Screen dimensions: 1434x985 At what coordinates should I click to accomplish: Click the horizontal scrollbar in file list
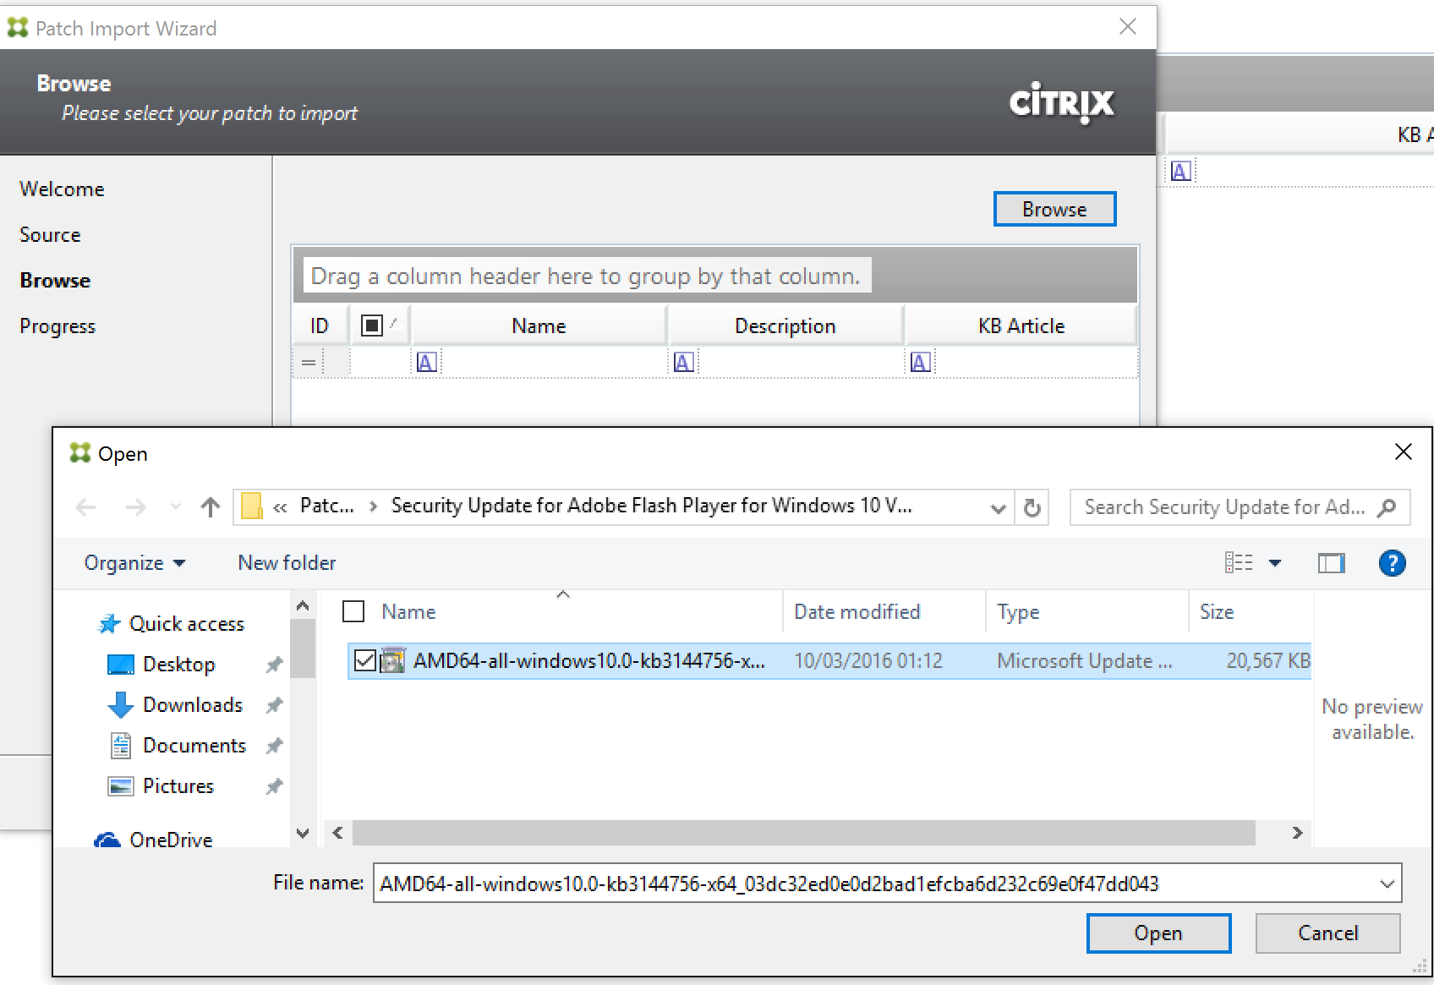(x=803, y=833)
